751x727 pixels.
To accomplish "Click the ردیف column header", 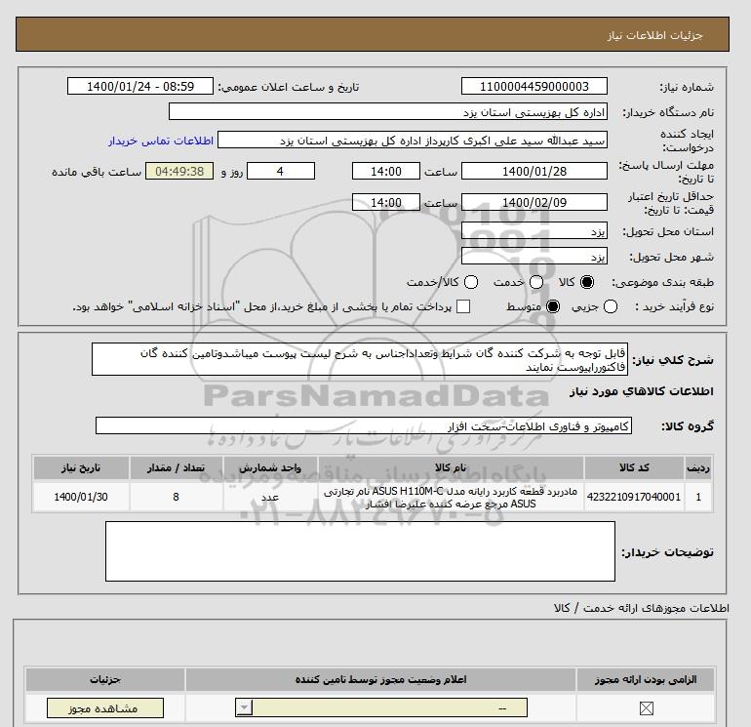I will 698,467.
